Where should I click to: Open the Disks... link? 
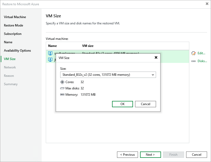[202, 61]
